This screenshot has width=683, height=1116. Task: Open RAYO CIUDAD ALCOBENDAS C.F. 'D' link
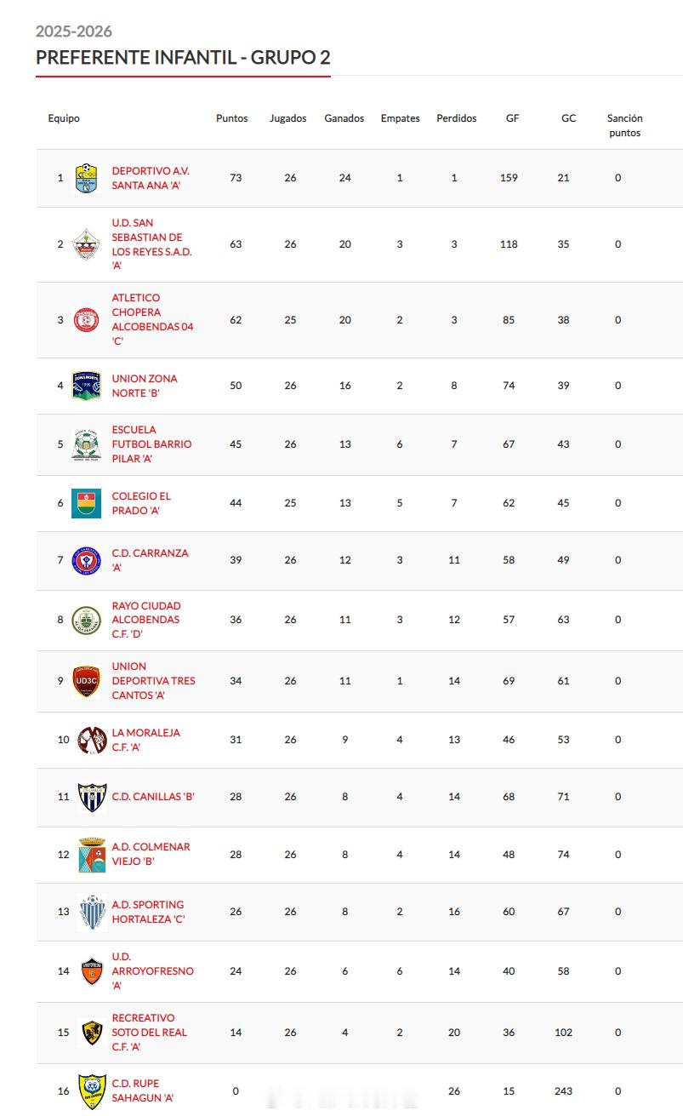[x=146, y=620]
